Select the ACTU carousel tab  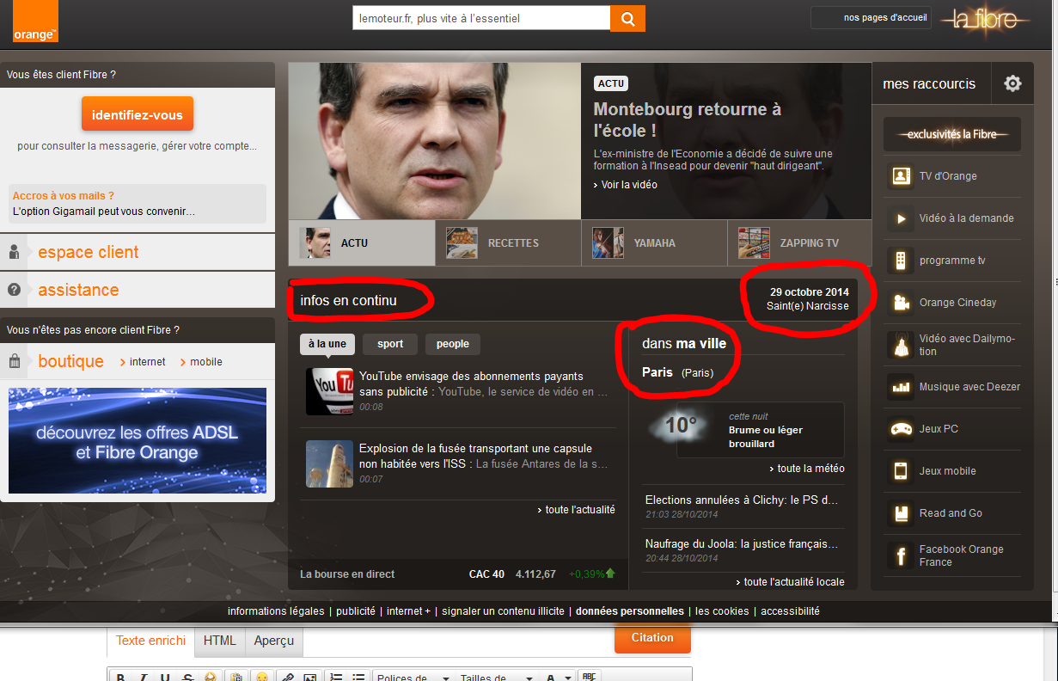[361, 243]
